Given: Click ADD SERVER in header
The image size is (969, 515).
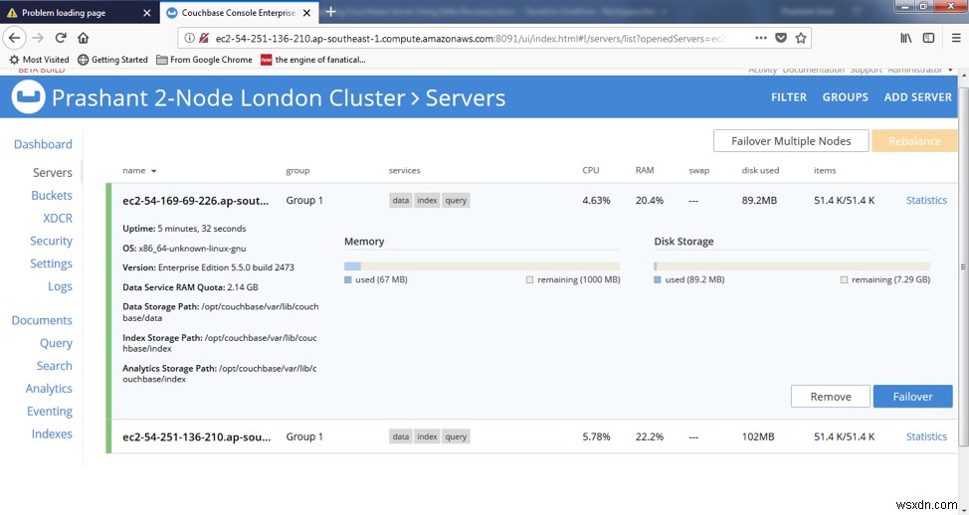Looking at the screenshot, I should (x=917, y=97).
